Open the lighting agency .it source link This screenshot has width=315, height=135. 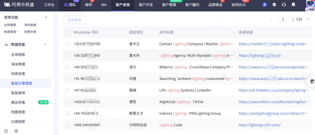point(260,55)
